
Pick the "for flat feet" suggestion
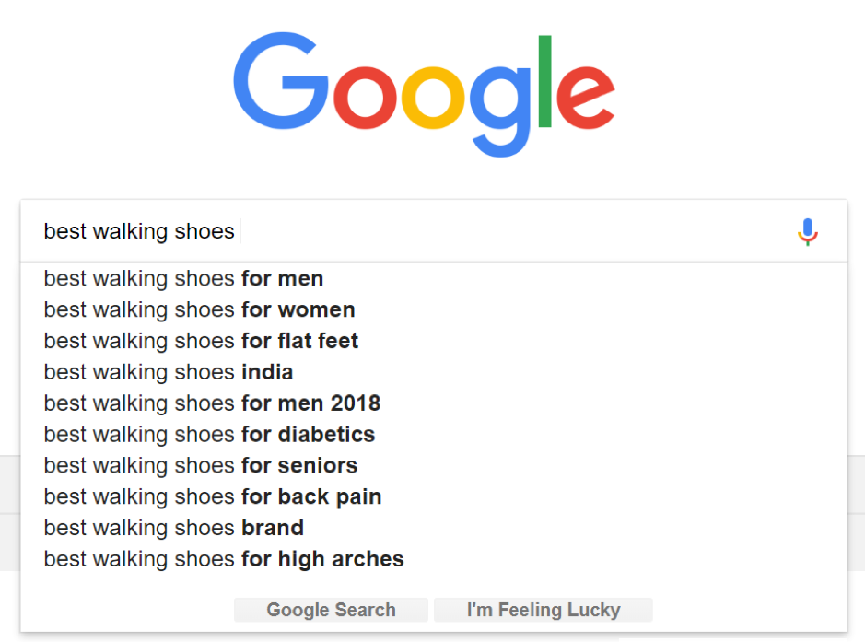click(x=201, y=341)
